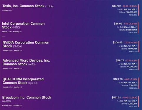Viewport: 142px width, 110px height.
Task: Select the Nasdaq Listed tag under Tesla
Action: click(x=7, y=10)
